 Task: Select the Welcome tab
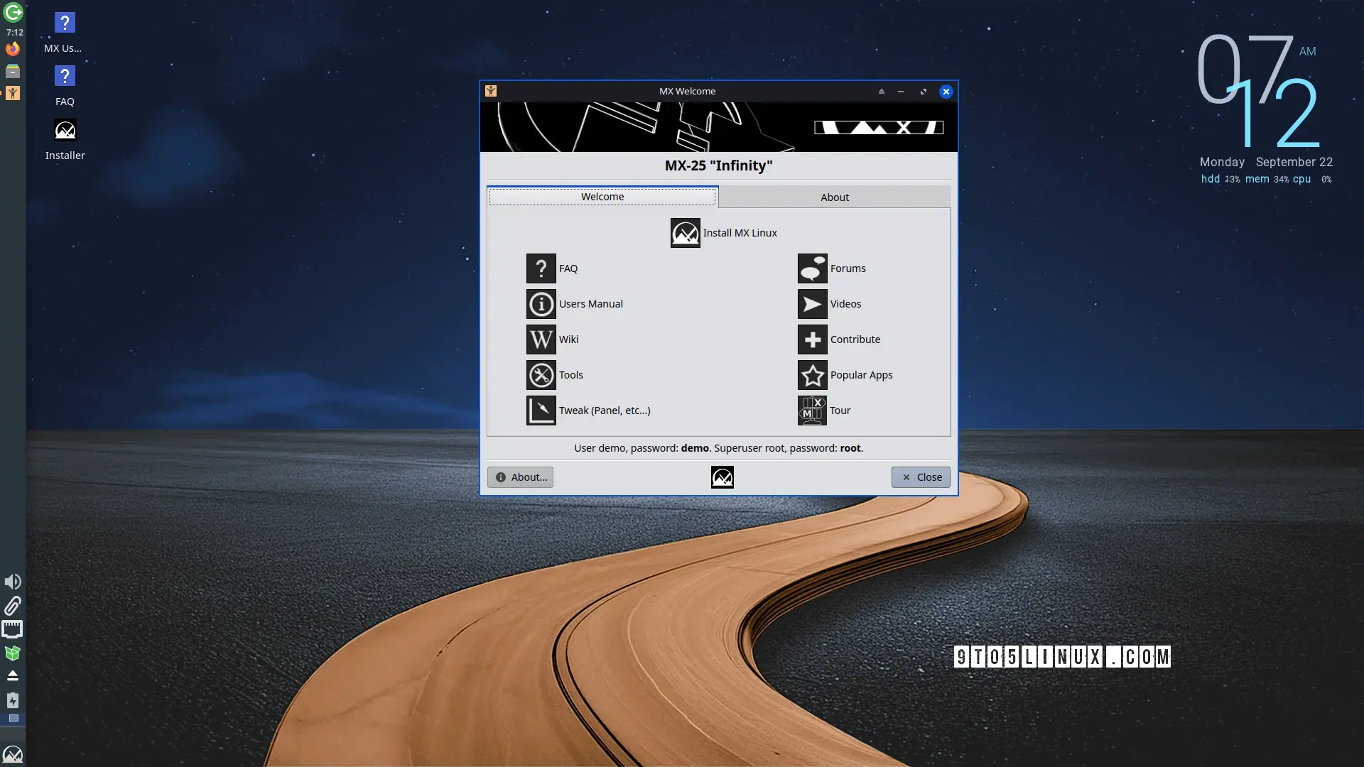coord(602,197)
